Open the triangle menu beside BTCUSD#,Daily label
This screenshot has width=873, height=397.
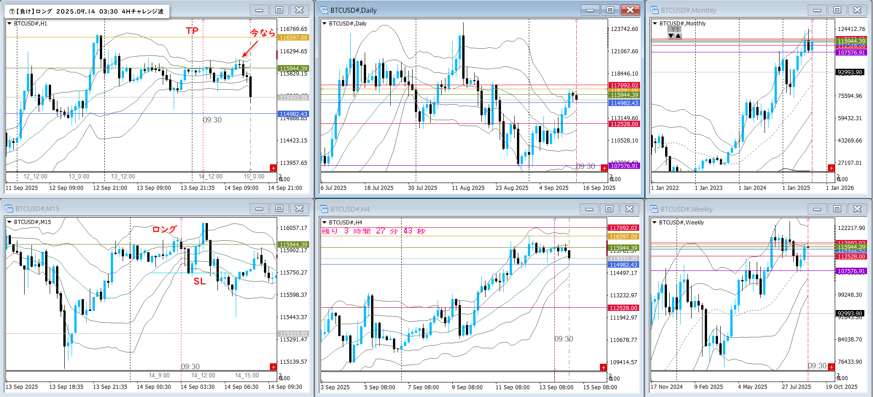click(325, 23)
